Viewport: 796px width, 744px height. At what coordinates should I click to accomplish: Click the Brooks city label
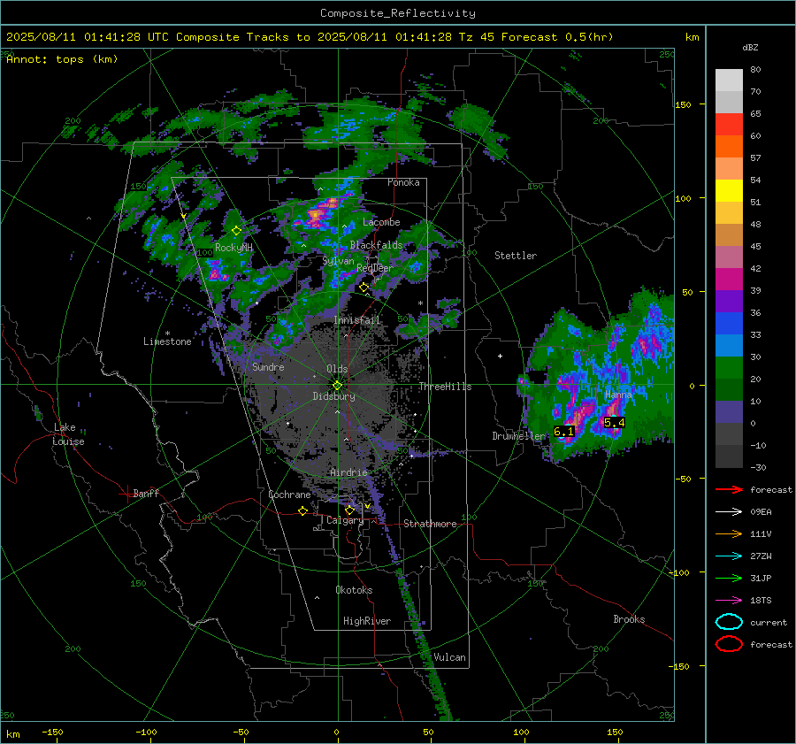point(629,619)
